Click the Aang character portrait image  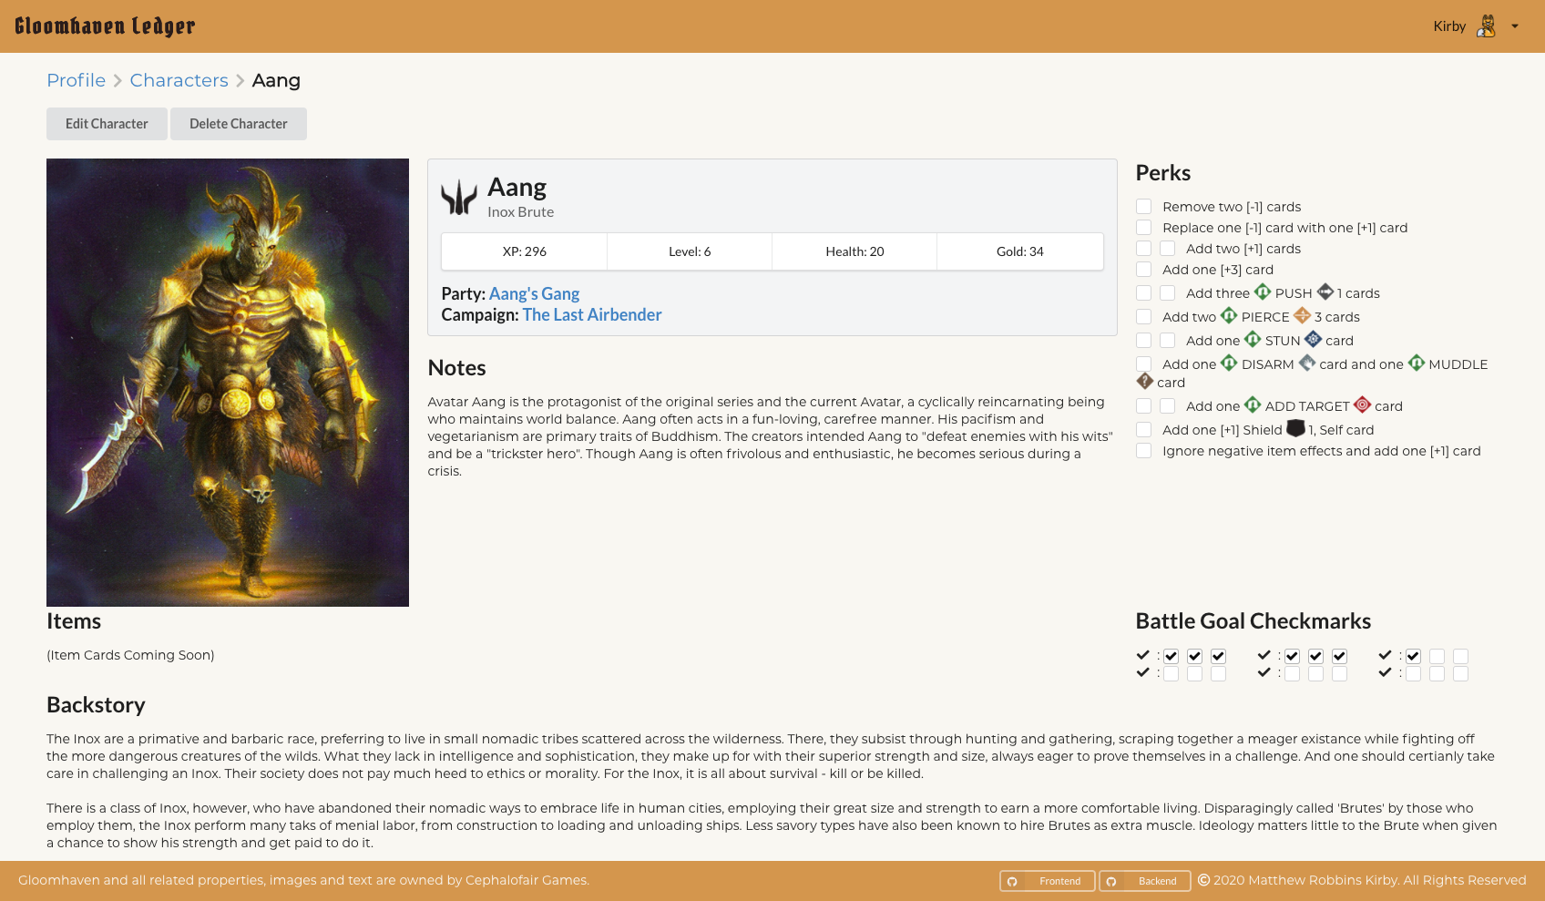pos(228,383)
